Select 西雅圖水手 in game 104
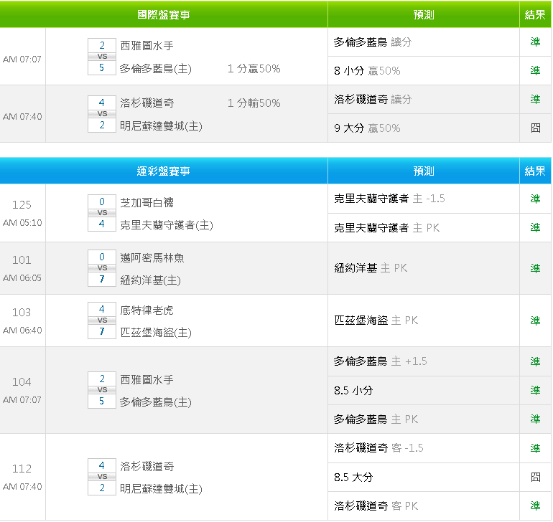Viewport: 553px width, 522px height. click(x=147, y=379)
